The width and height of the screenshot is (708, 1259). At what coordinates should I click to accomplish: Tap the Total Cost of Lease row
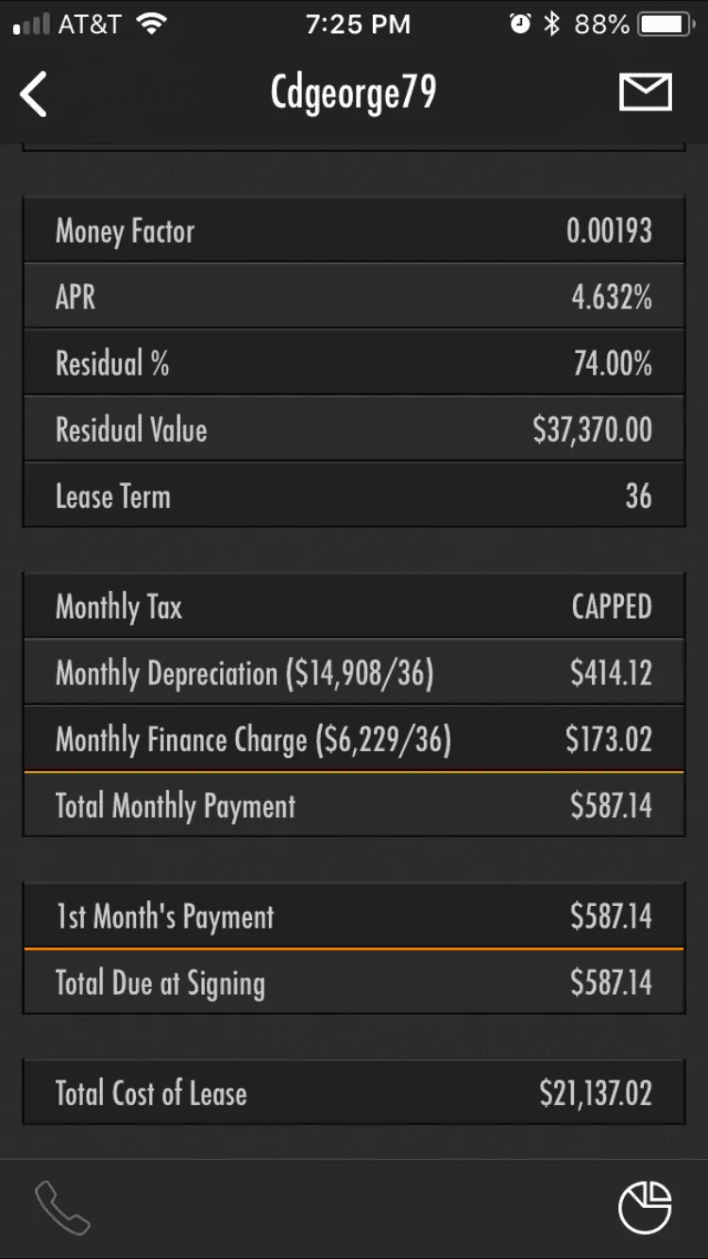354,1093
